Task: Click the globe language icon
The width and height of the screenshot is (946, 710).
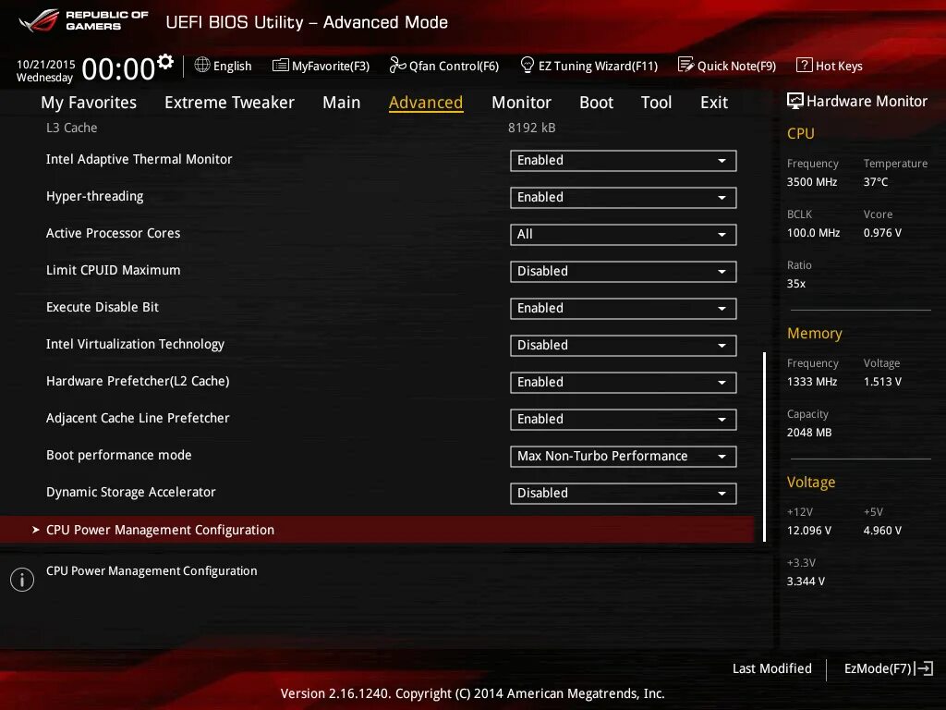Action: click(202, 65)
